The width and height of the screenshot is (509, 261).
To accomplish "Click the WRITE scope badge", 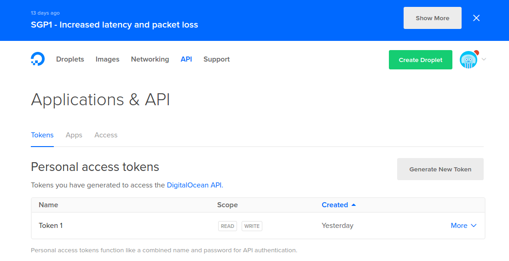I will point(252,226).
